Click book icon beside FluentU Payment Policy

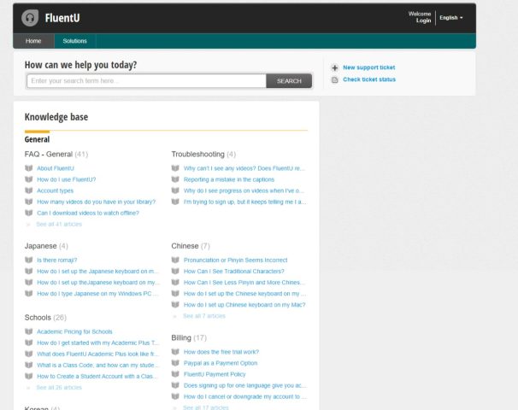click(175, 374)
